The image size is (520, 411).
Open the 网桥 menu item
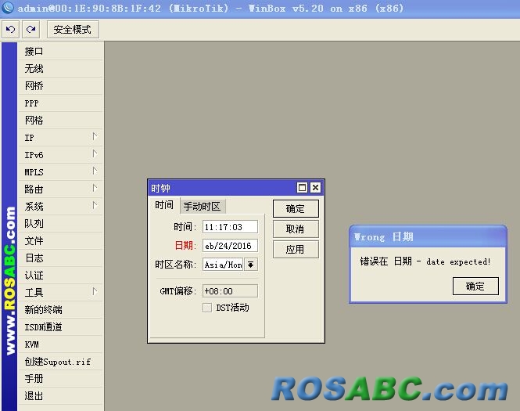[x=61, y=86]
